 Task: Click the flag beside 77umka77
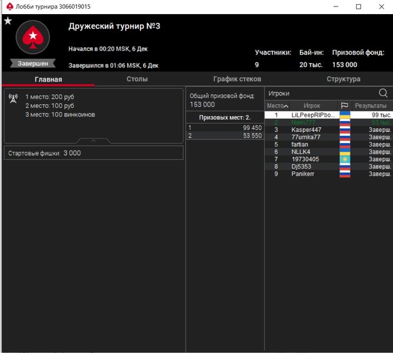point(345,137)
